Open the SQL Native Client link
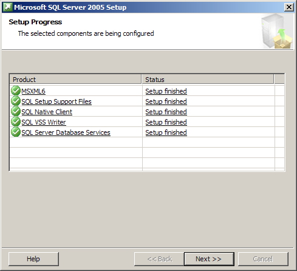Viewport: 297px width, 271px height. [47, 112]
